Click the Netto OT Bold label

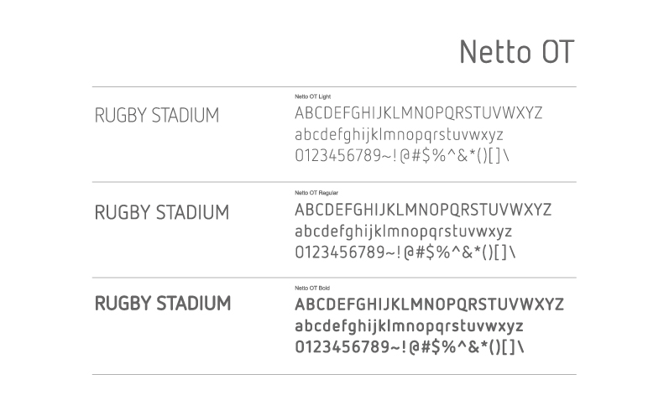coord(312,288)
